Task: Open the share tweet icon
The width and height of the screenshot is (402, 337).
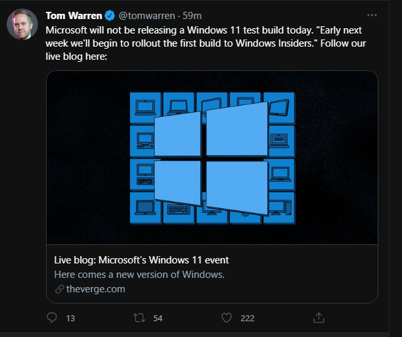Action: (x=319, y=318)
